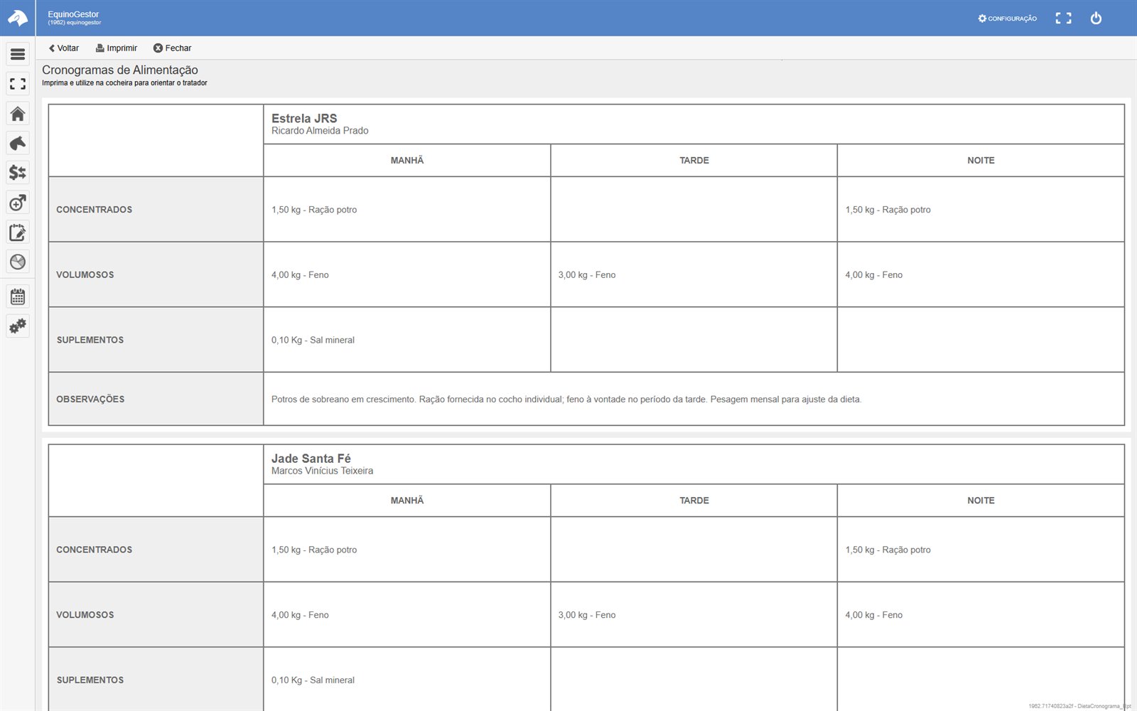Open the calendar icon in sidebar
This screenshot has height=711, width=1137.
coord(18,296)
